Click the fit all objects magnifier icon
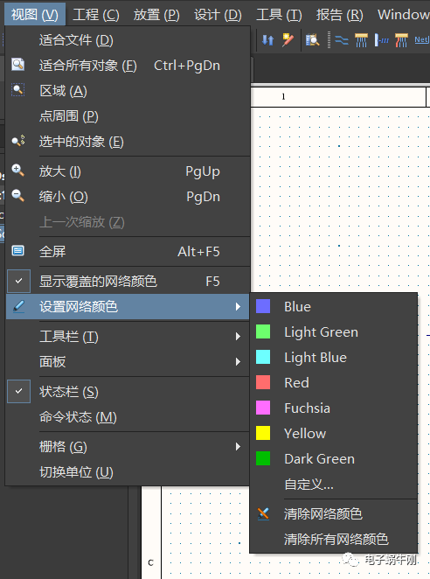 (17, 65)
